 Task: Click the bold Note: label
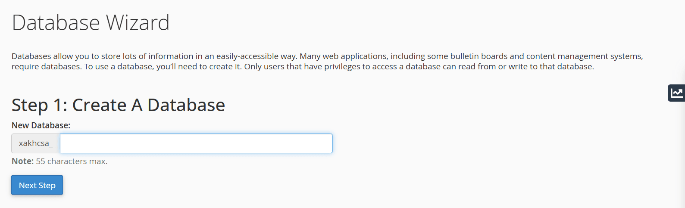coord(22,161)
